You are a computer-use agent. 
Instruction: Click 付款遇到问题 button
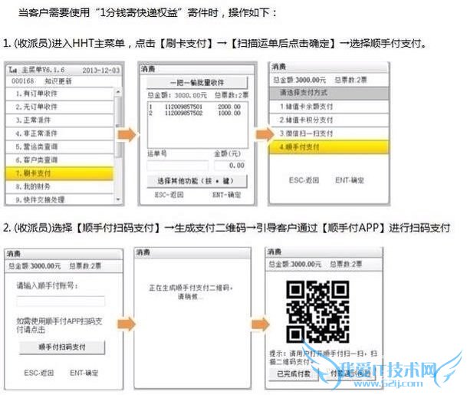point(351,374)
